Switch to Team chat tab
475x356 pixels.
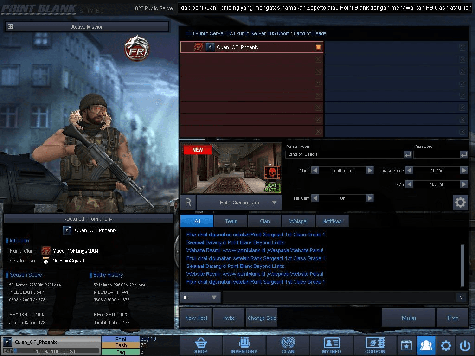231,221
